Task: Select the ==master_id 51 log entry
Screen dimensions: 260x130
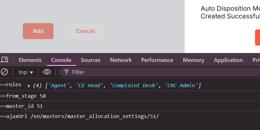Action: (x=21, y=106)
